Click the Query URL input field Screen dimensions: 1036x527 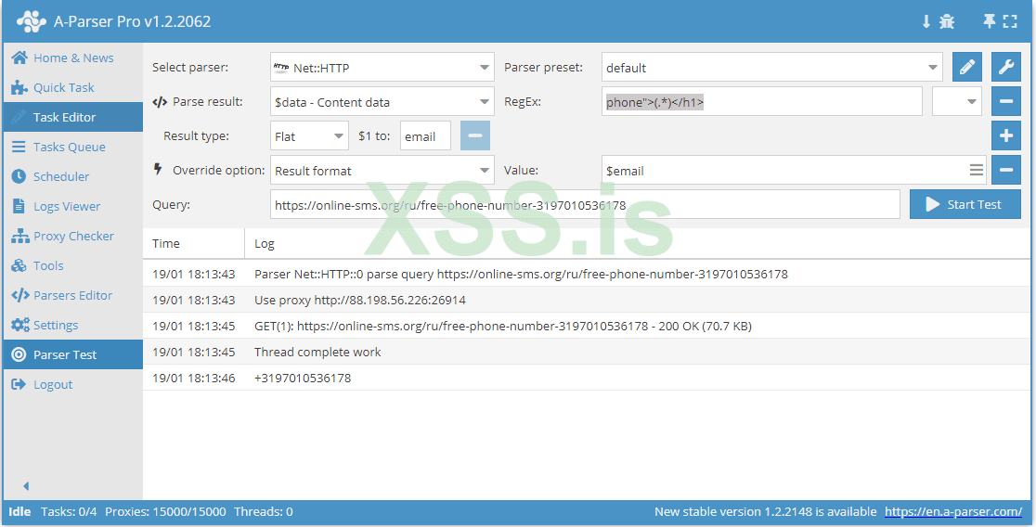[x=585, y=205]
